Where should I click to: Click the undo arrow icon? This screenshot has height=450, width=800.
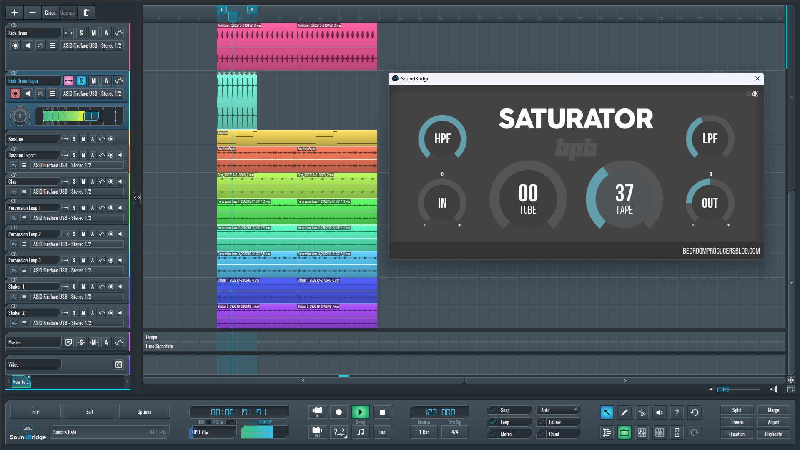click(x=695, y=412)
